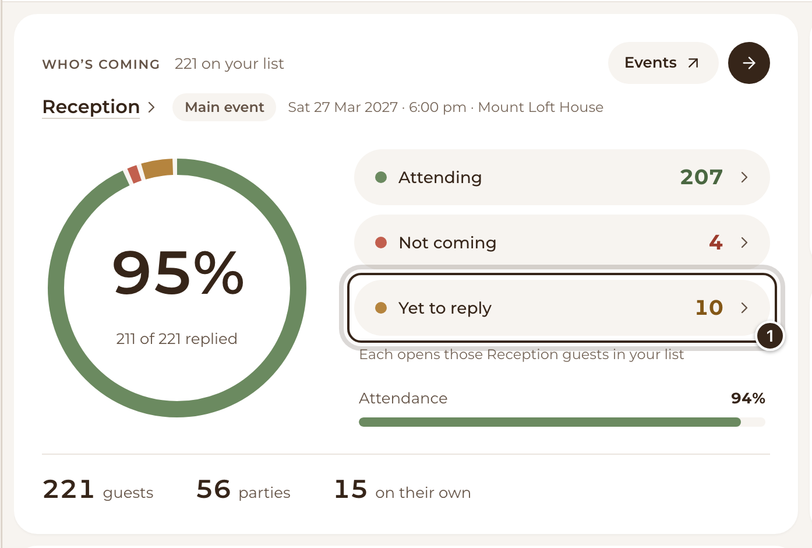Click the Events button

663,63
